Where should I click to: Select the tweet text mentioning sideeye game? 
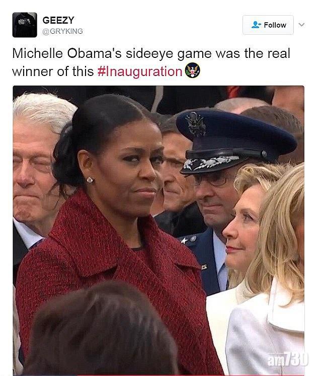[151, 62]
